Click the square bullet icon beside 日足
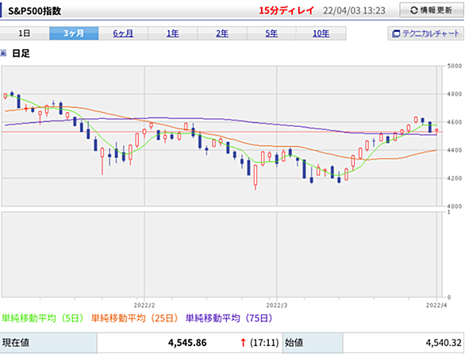The height and width of the screenshot is (354, 465). (x=3, y=53)
